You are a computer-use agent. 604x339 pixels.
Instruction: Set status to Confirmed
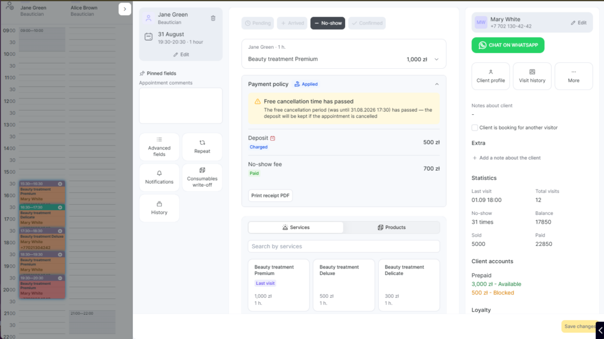[x=367, y=23]
